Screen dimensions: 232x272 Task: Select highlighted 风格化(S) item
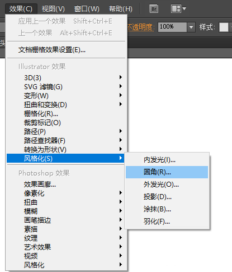click(65, 158)
